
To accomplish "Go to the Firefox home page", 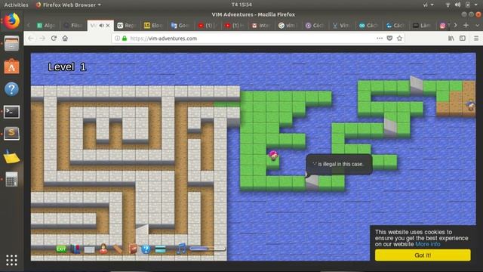I will (x=65, y=39).
